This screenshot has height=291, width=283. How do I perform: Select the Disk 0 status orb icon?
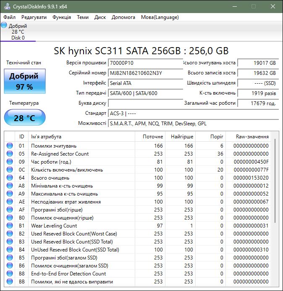[x=4, y=25]
